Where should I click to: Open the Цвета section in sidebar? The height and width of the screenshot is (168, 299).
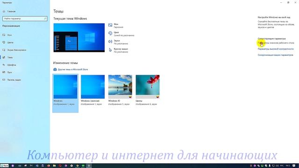[x=10, y=42]
